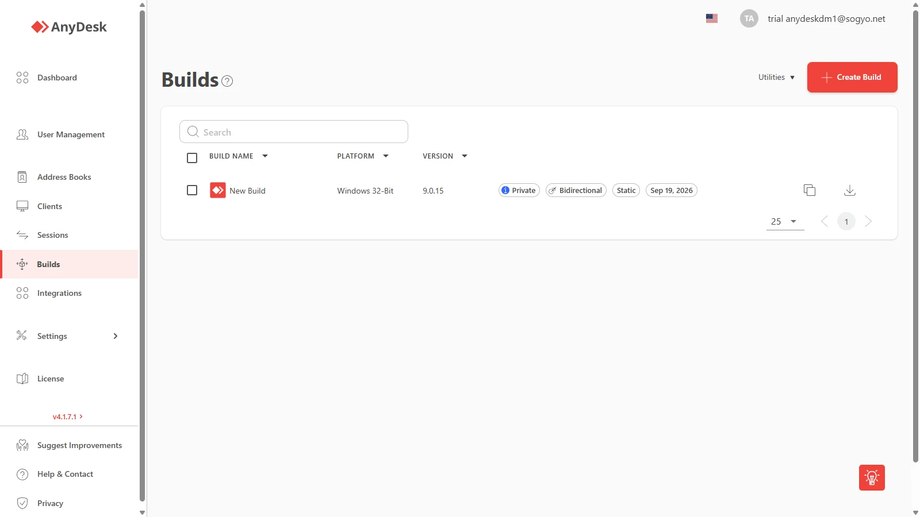
Task: Open the Builds help question mark
Action: coord(227,81)
